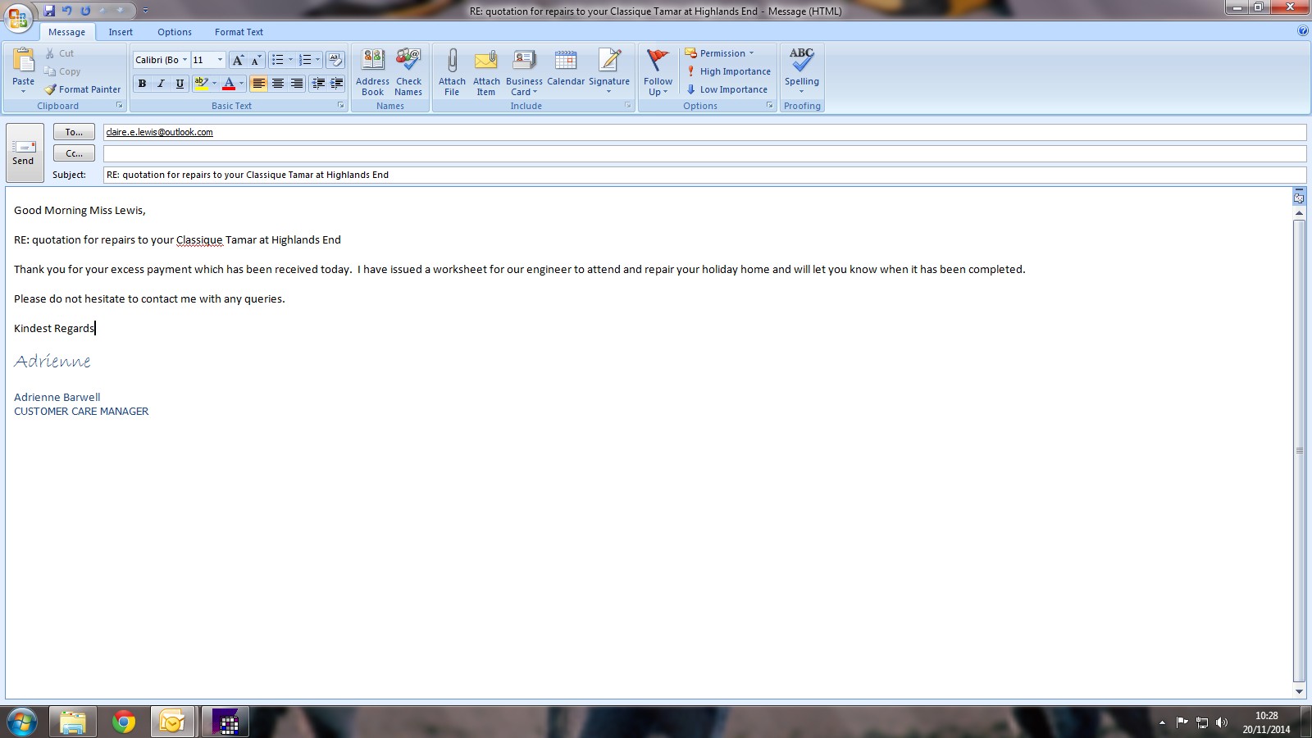
Task: Open the Permission dropdown
Action: coord(719,53)
